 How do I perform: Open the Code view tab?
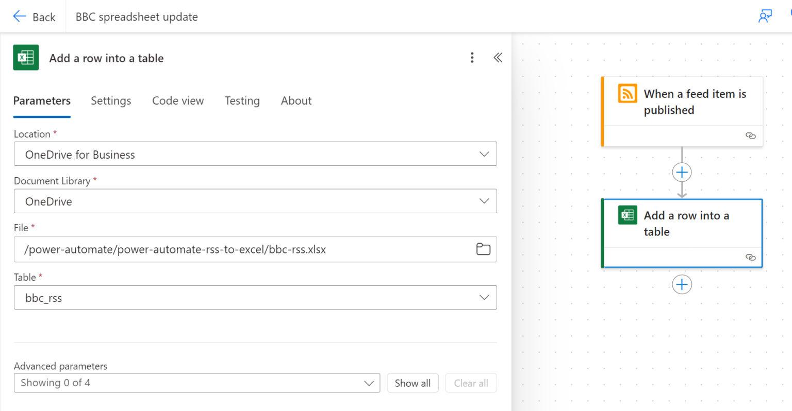pyautogui.click(x=178, y=101)
